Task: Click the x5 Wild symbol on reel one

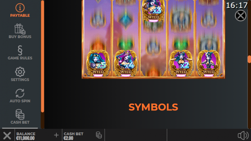Action: (x=98, y=64)
